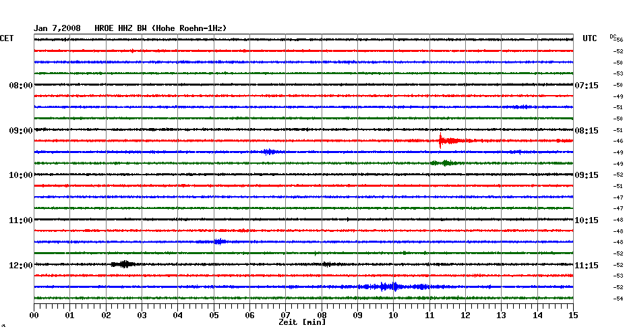The width and height of the screenshot is (627, 333).
Task: Click the green event burst near minute 11.5
Action: click(446, 162)
